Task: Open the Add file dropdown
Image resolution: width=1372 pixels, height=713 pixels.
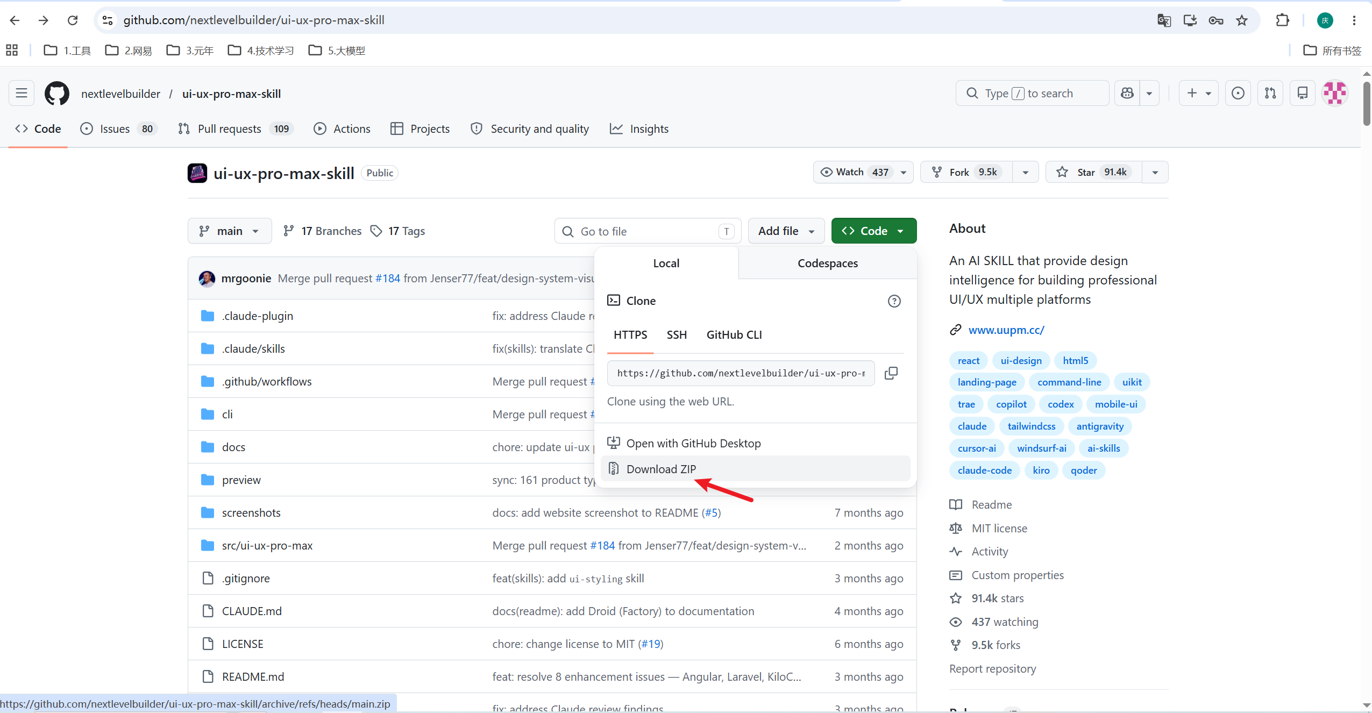Action: point(786,231)
